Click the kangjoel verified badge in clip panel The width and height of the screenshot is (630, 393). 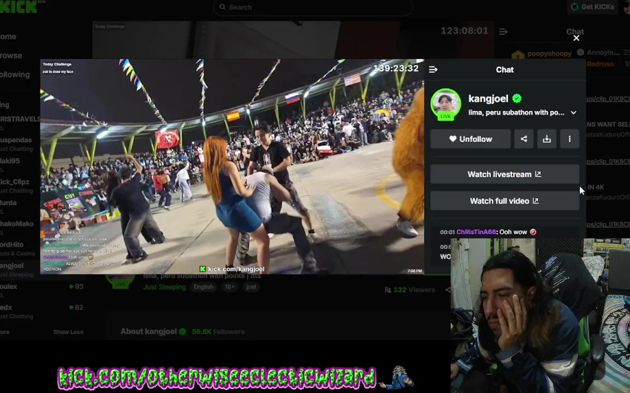click(x=517, y=98)
